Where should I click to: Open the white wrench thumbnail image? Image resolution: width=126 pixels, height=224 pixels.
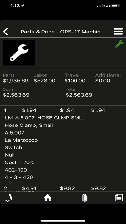tap(19, 52)
